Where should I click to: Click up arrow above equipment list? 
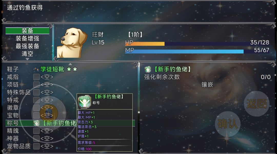70,64
